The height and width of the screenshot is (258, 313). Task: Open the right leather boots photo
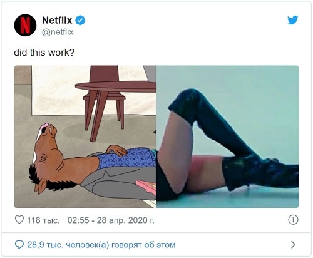(228, 137)
